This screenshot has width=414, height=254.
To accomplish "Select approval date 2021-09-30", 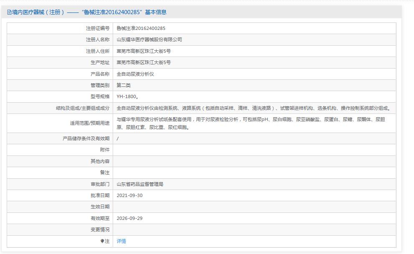I will point(130,195).
